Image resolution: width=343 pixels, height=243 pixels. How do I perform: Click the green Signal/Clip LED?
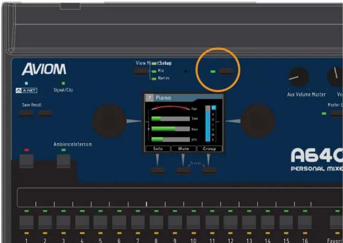(63, 83)
